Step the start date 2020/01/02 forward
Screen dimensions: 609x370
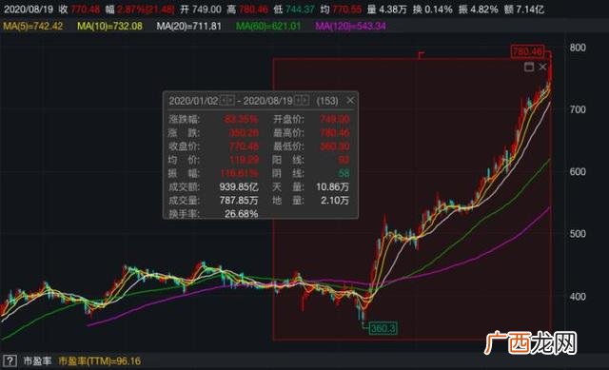click(x=230, y=101)
